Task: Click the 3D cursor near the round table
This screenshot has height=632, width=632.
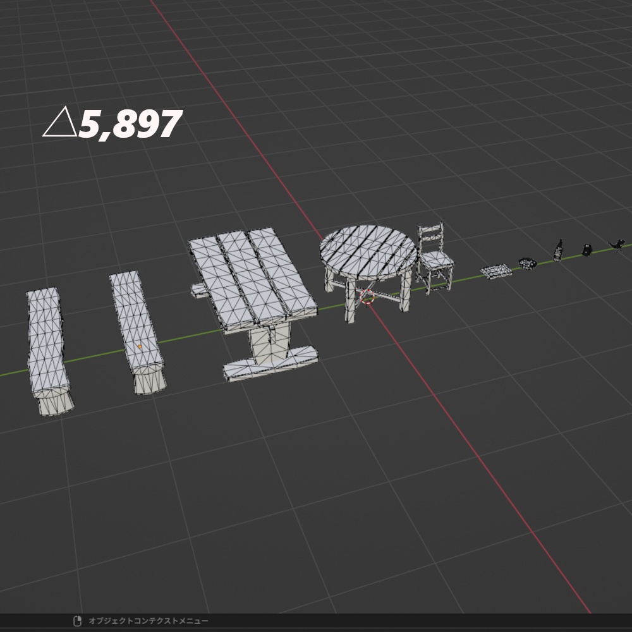Action: 366,298
